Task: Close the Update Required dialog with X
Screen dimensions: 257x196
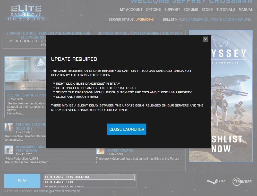Action: point(205,39)
